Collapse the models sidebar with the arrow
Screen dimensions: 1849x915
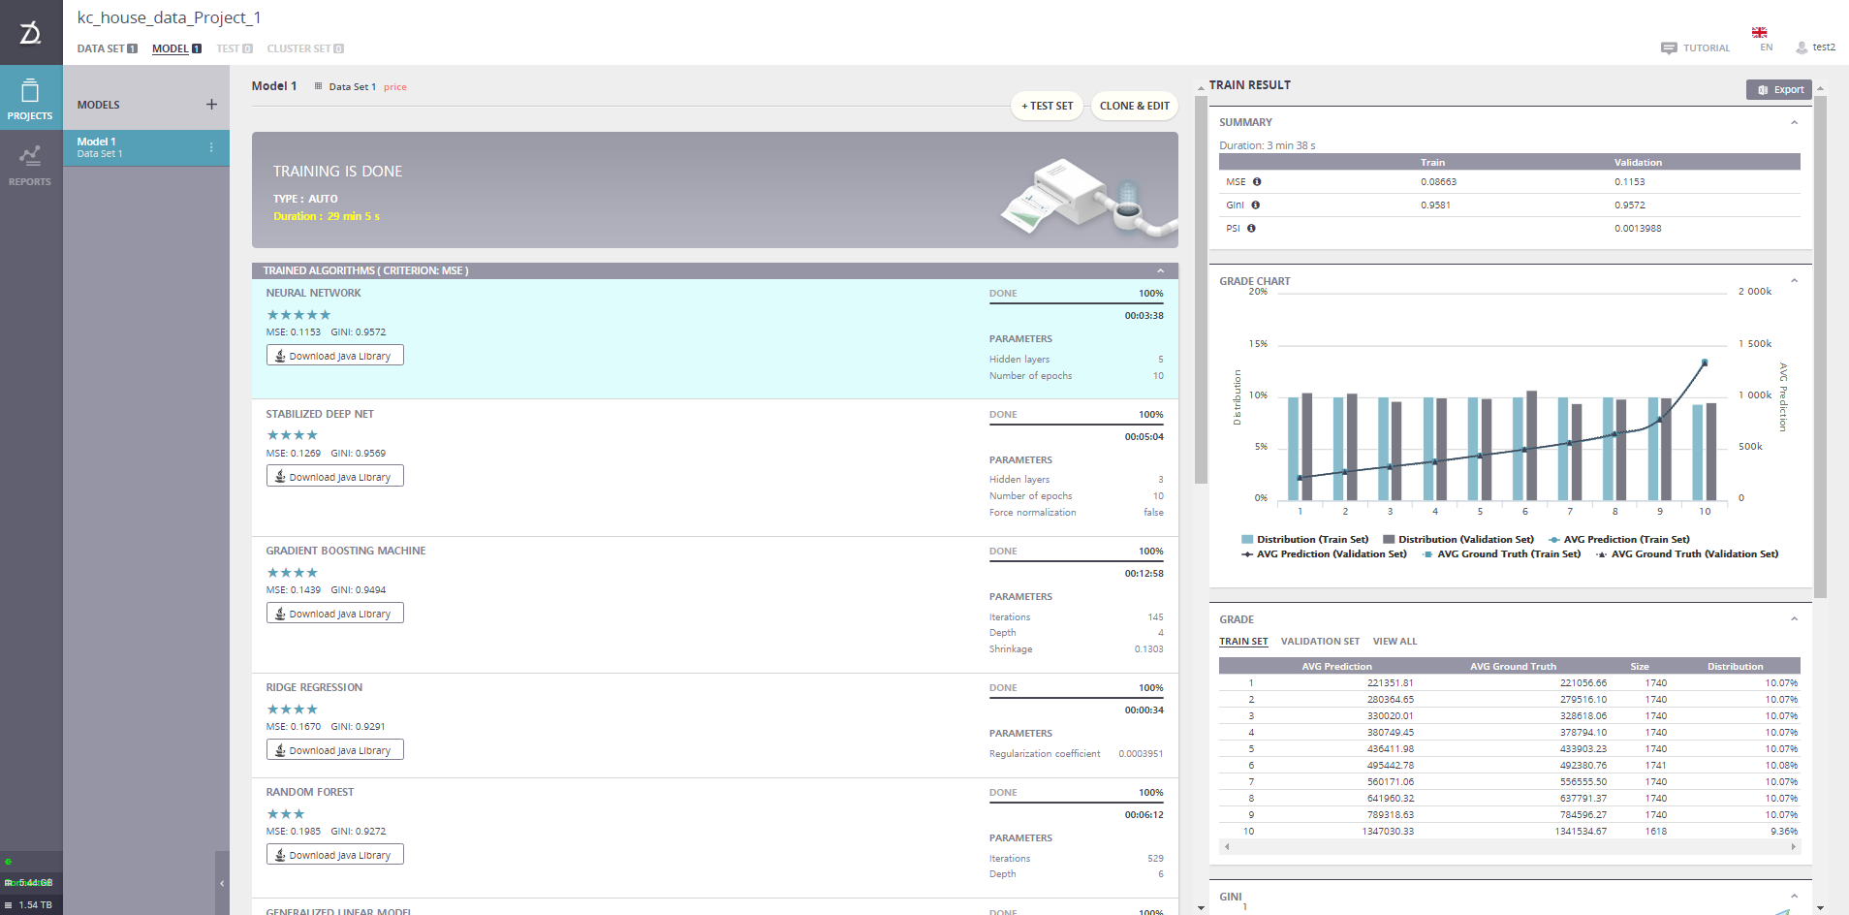point(222,883)
